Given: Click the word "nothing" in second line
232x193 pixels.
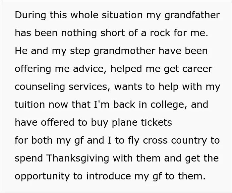Looking at the screenshot, I should (x=79, y=33).
